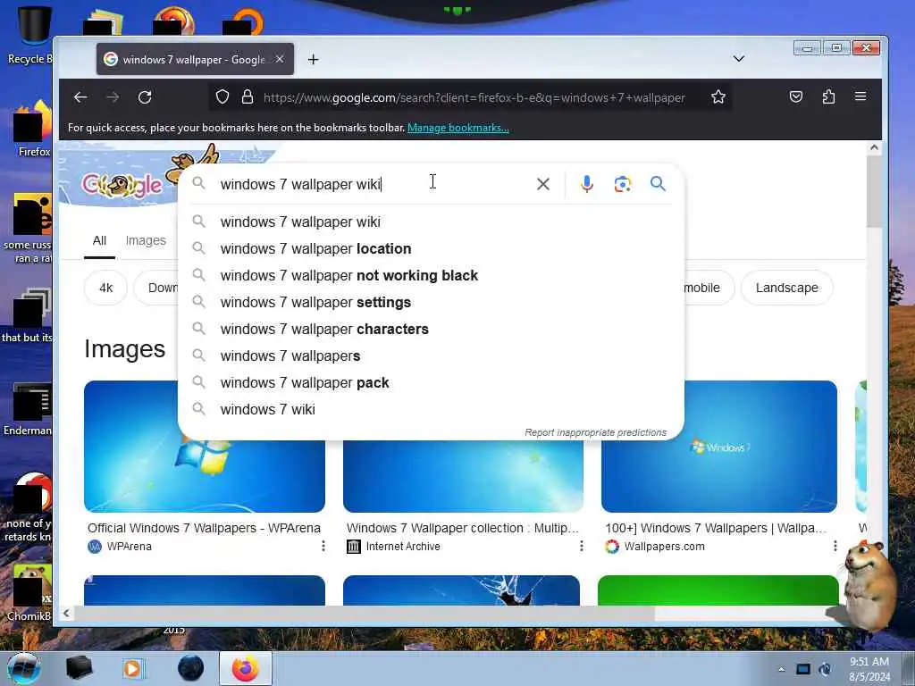Screen dimensions: 915x686
Task: Reload the current page
Action: [x=145, y=97]
